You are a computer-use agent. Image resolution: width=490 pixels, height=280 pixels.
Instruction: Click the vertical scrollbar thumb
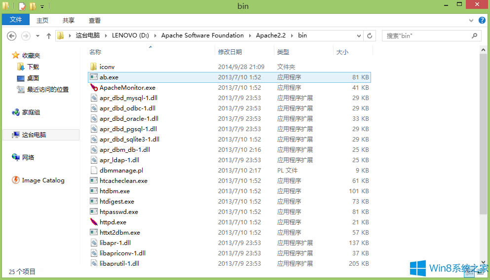[x=483, y=134]
